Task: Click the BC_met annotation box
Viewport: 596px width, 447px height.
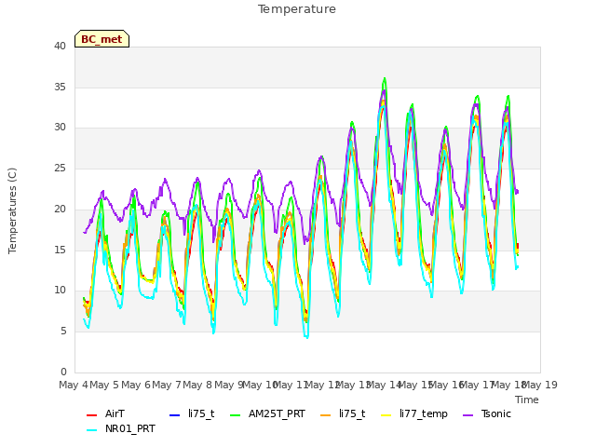Action: pos(102,39)
